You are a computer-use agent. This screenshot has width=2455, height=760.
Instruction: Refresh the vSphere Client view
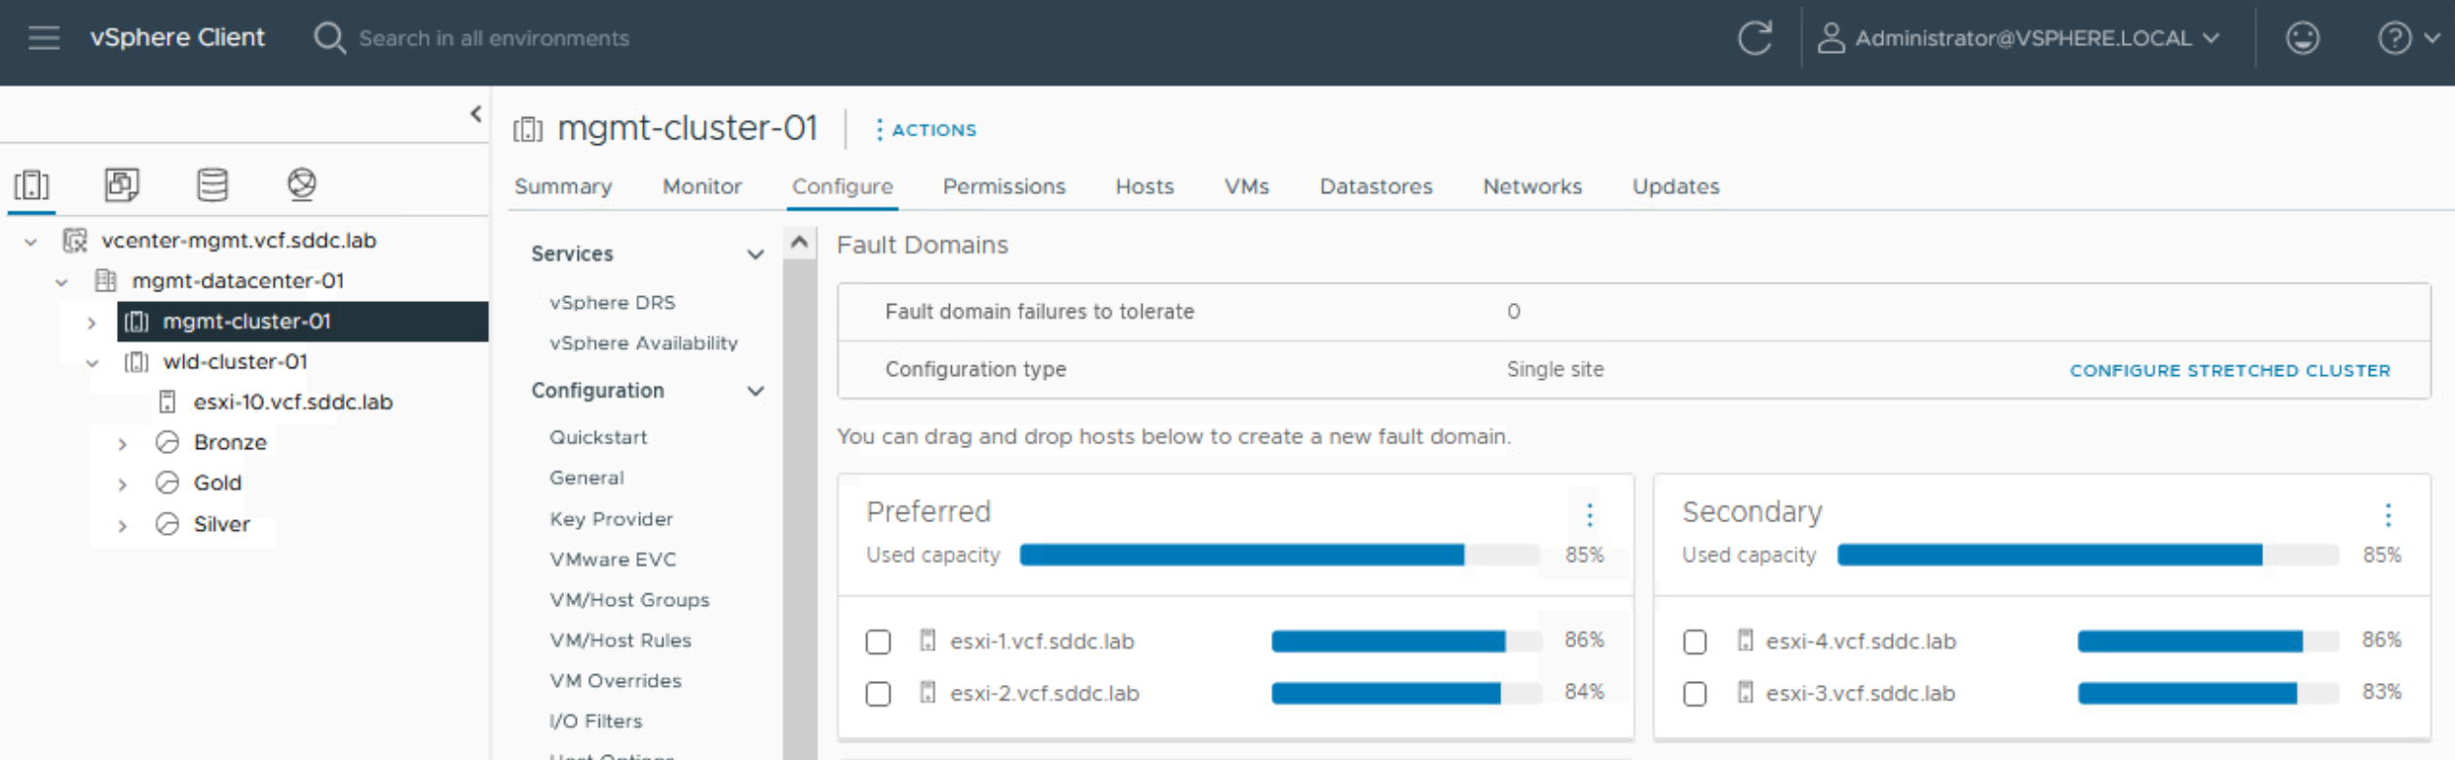click(1756, 38)
